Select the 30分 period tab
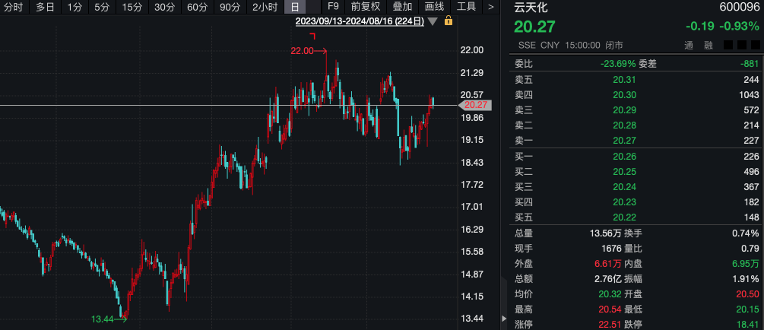764x330 pixels. 164,7
